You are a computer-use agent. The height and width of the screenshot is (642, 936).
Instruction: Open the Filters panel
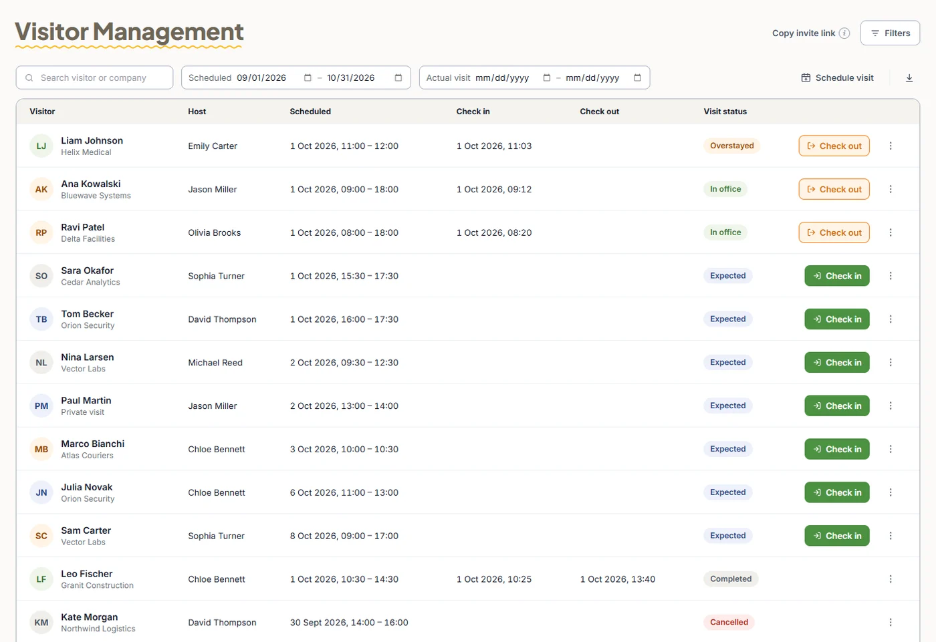tap(890, 33)
